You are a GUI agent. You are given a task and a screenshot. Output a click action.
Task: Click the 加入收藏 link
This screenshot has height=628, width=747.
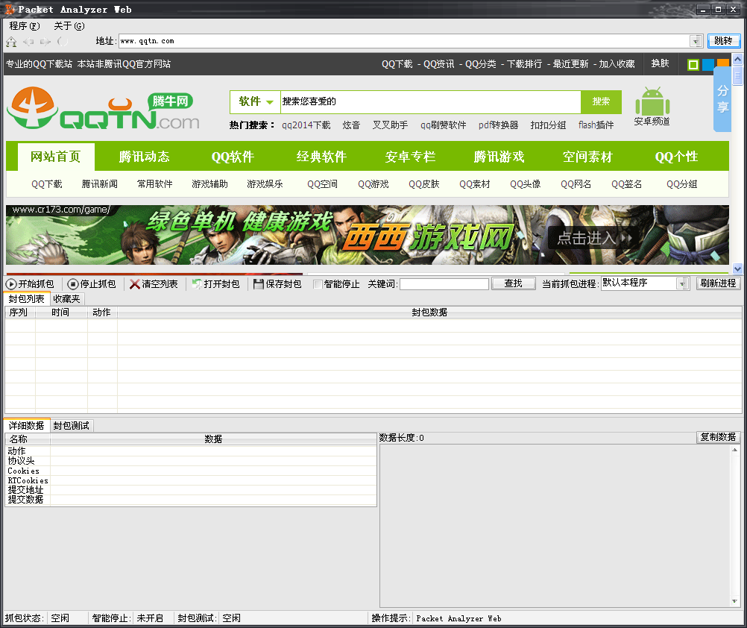(x=617, y=64)
